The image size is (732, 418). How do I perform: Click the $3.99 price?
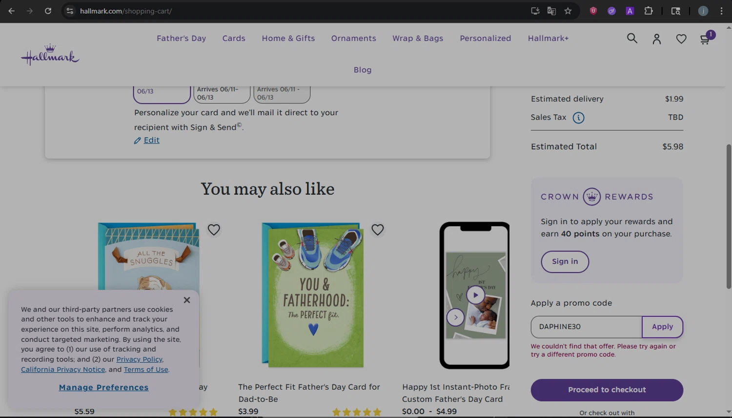coord(248,412)
